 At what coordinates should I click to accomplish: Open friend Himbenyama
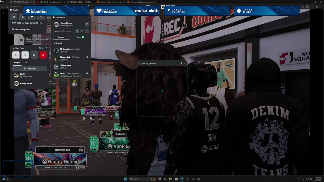click(71, 66)
